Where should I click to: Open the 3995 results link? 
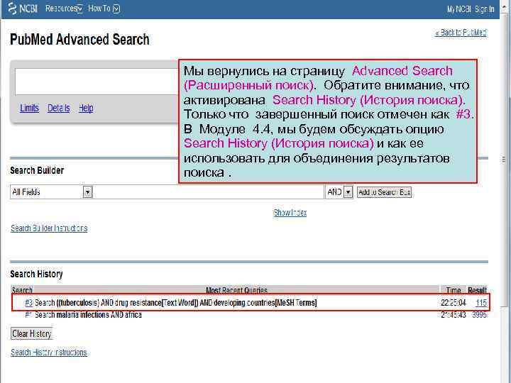click(x=479, y=315)
